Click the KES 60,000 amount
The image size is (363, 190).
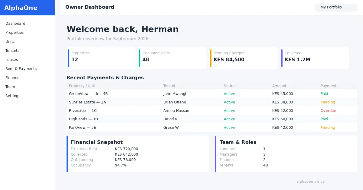[283, 119]
